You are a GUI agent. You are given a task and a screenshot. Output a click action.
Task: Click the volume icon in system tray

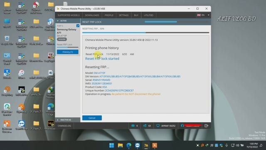pos(237,145)
